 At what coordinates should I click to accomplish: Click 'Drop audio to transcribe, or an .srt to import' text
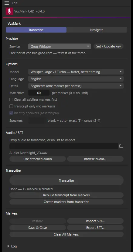(42, 140)
